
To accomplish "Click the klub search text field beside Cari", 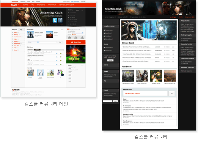I will [x=48, y=42].
